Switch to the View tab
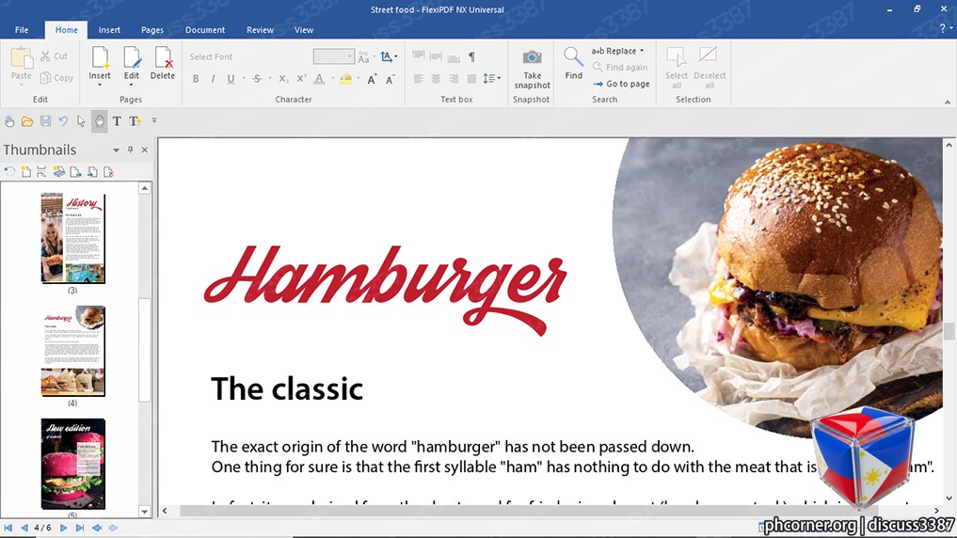This screenshot has height=538, width=957. 303,30
